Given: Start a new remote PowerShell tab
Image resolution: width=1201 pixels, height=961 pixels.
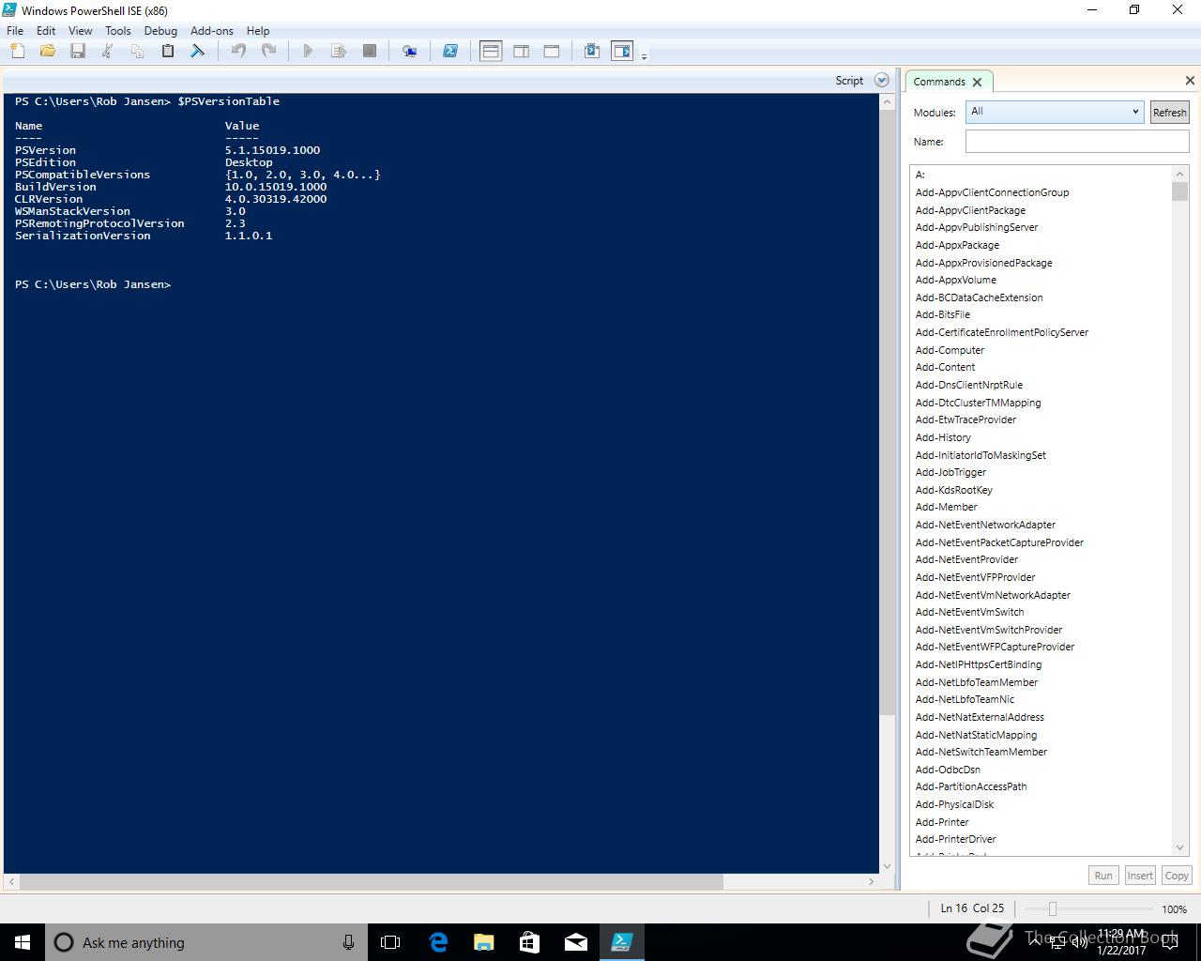Looking at the screenshot, I should pos(410,52).
